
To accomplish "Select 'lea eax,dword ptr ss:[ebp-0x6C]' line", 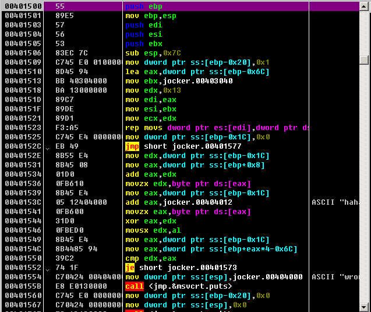I will [x=197, y=72].
